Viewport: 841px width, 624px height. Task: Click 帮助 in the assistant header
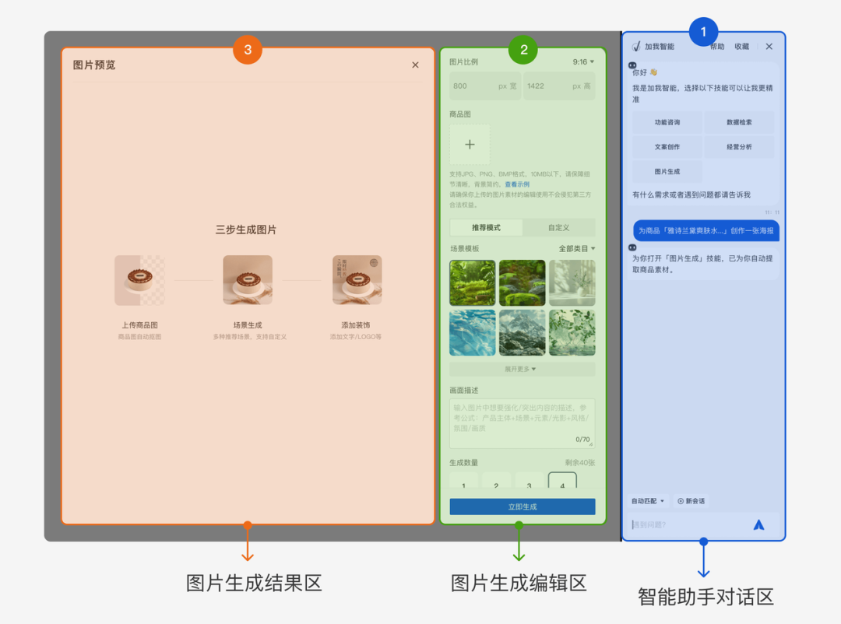click(x=717, y=46)
